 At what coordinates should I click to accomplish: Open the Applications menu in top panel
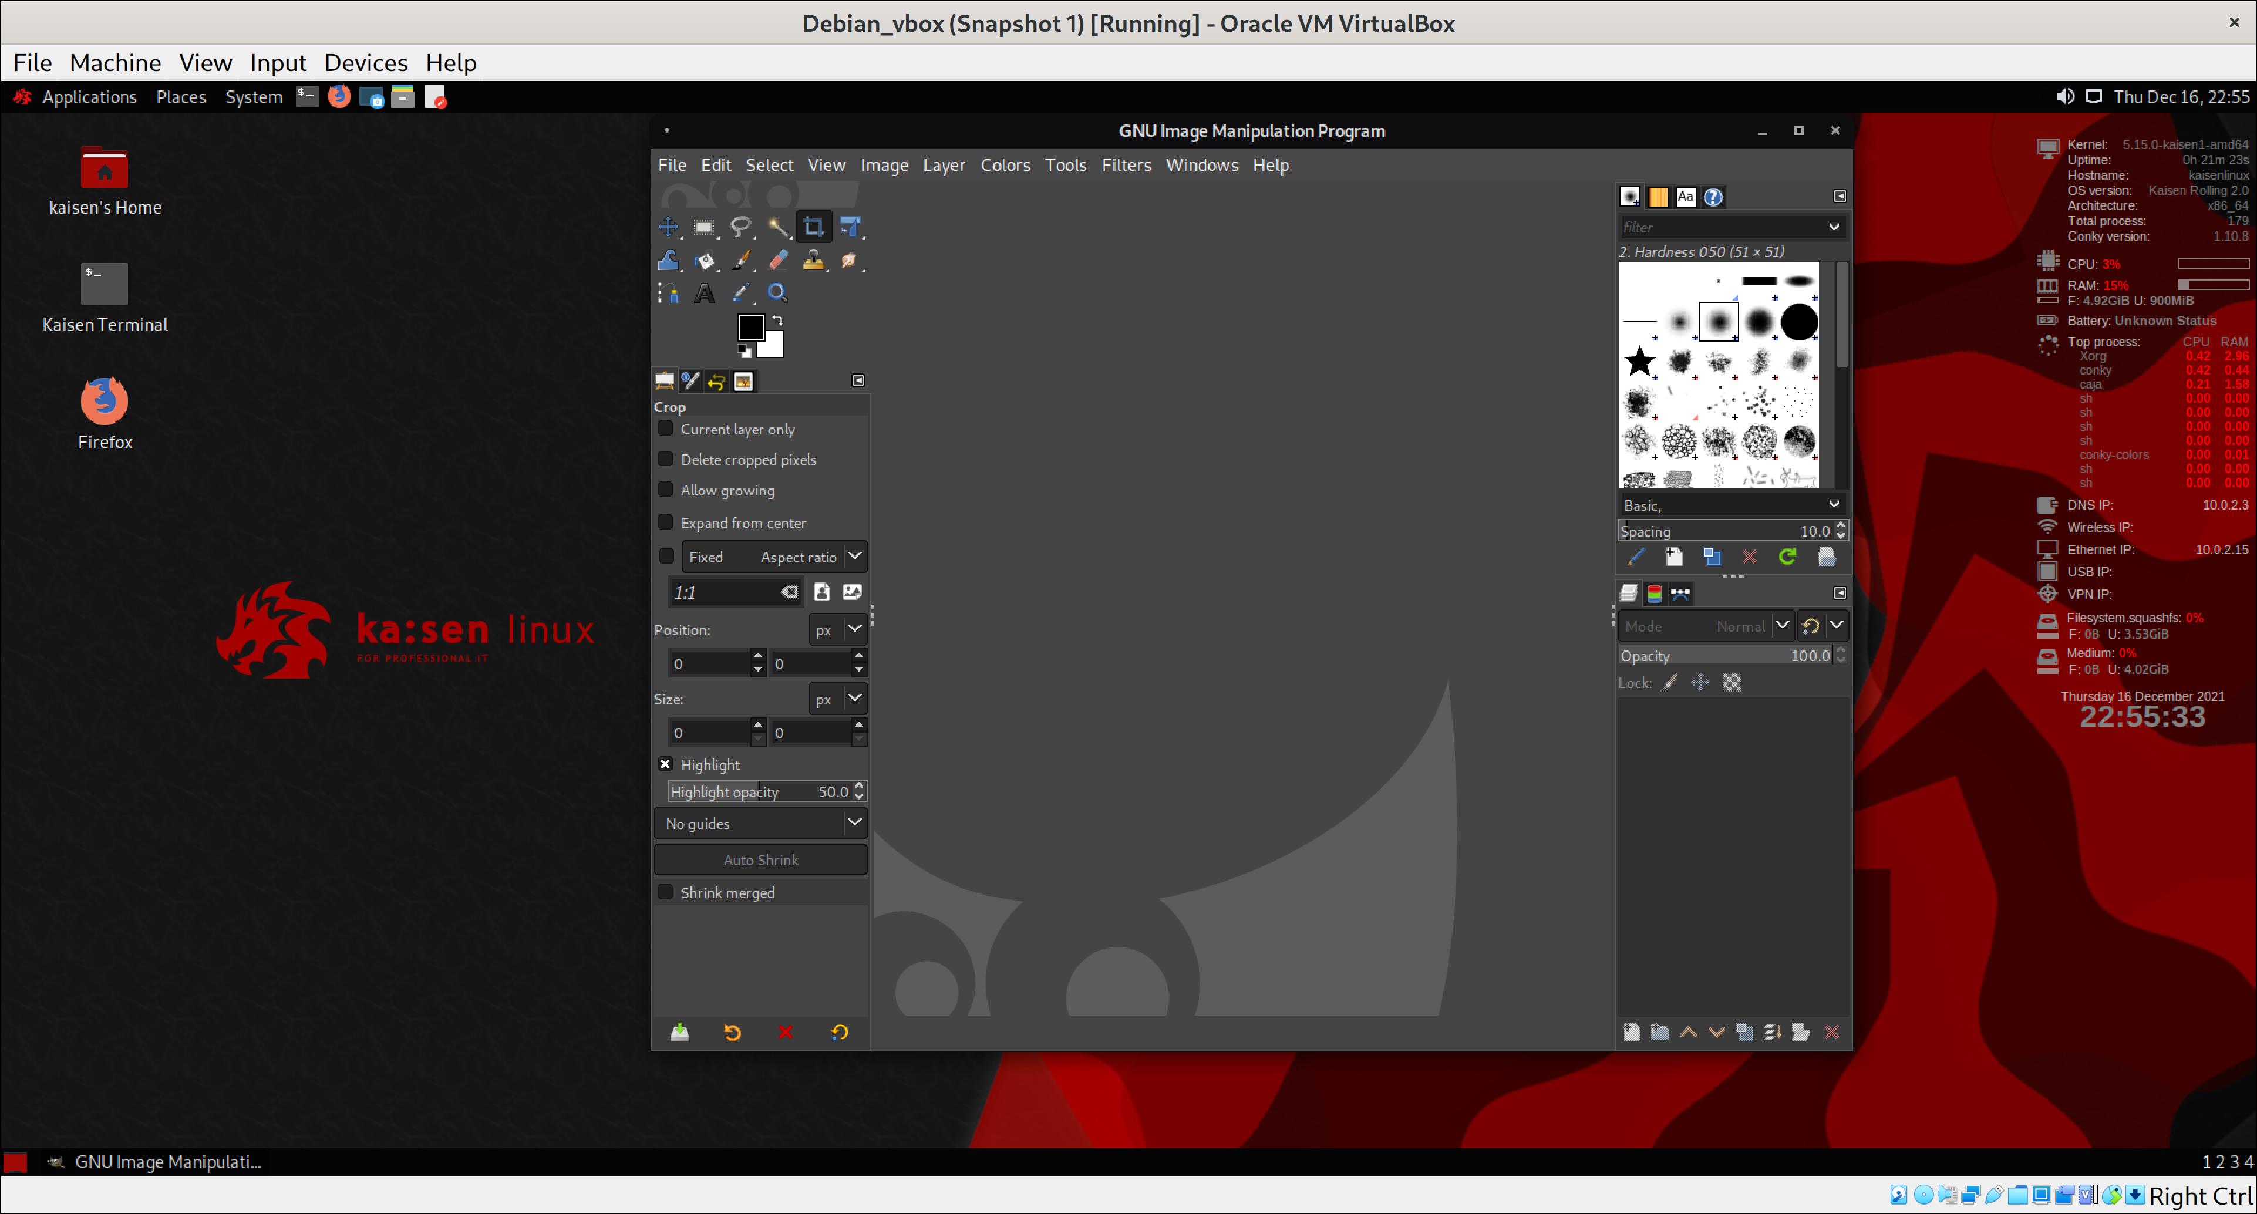[89, 97]
